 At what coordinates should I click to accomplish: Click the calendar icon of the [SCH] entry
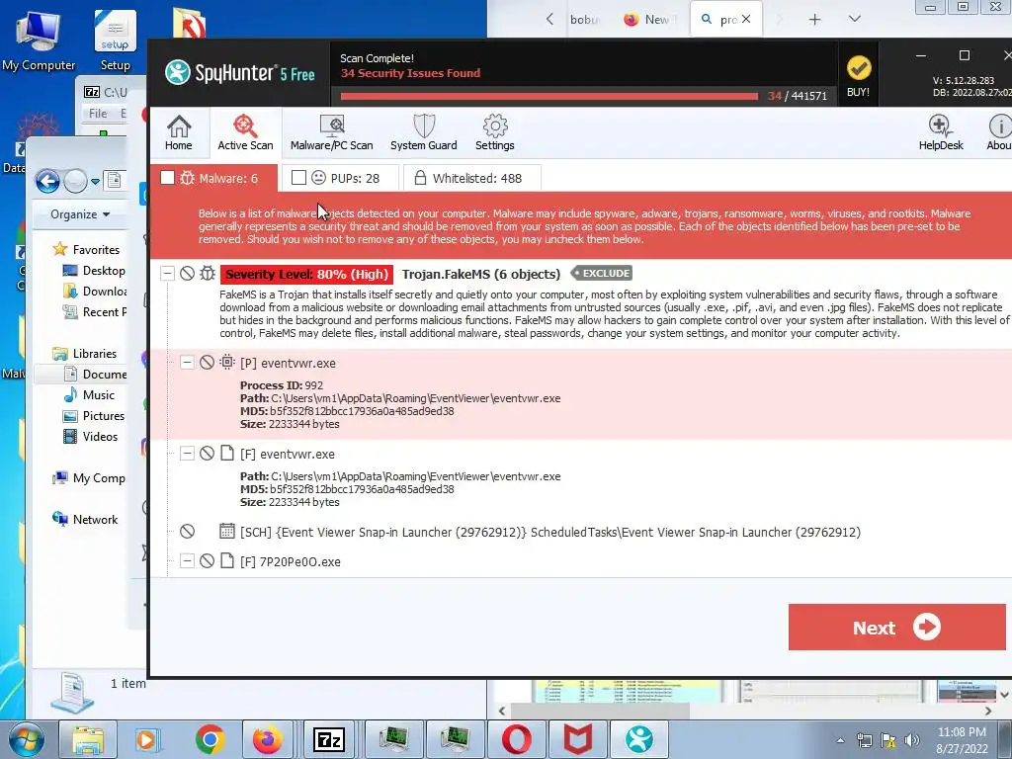pyautogui.click(x=226, y=531)
